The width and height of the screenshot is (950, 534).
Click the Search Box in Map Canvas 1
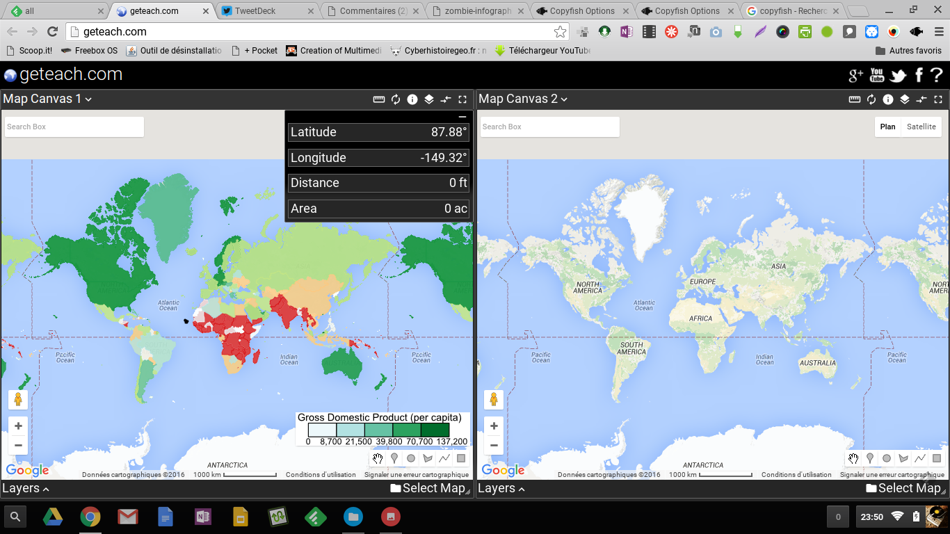74,127
